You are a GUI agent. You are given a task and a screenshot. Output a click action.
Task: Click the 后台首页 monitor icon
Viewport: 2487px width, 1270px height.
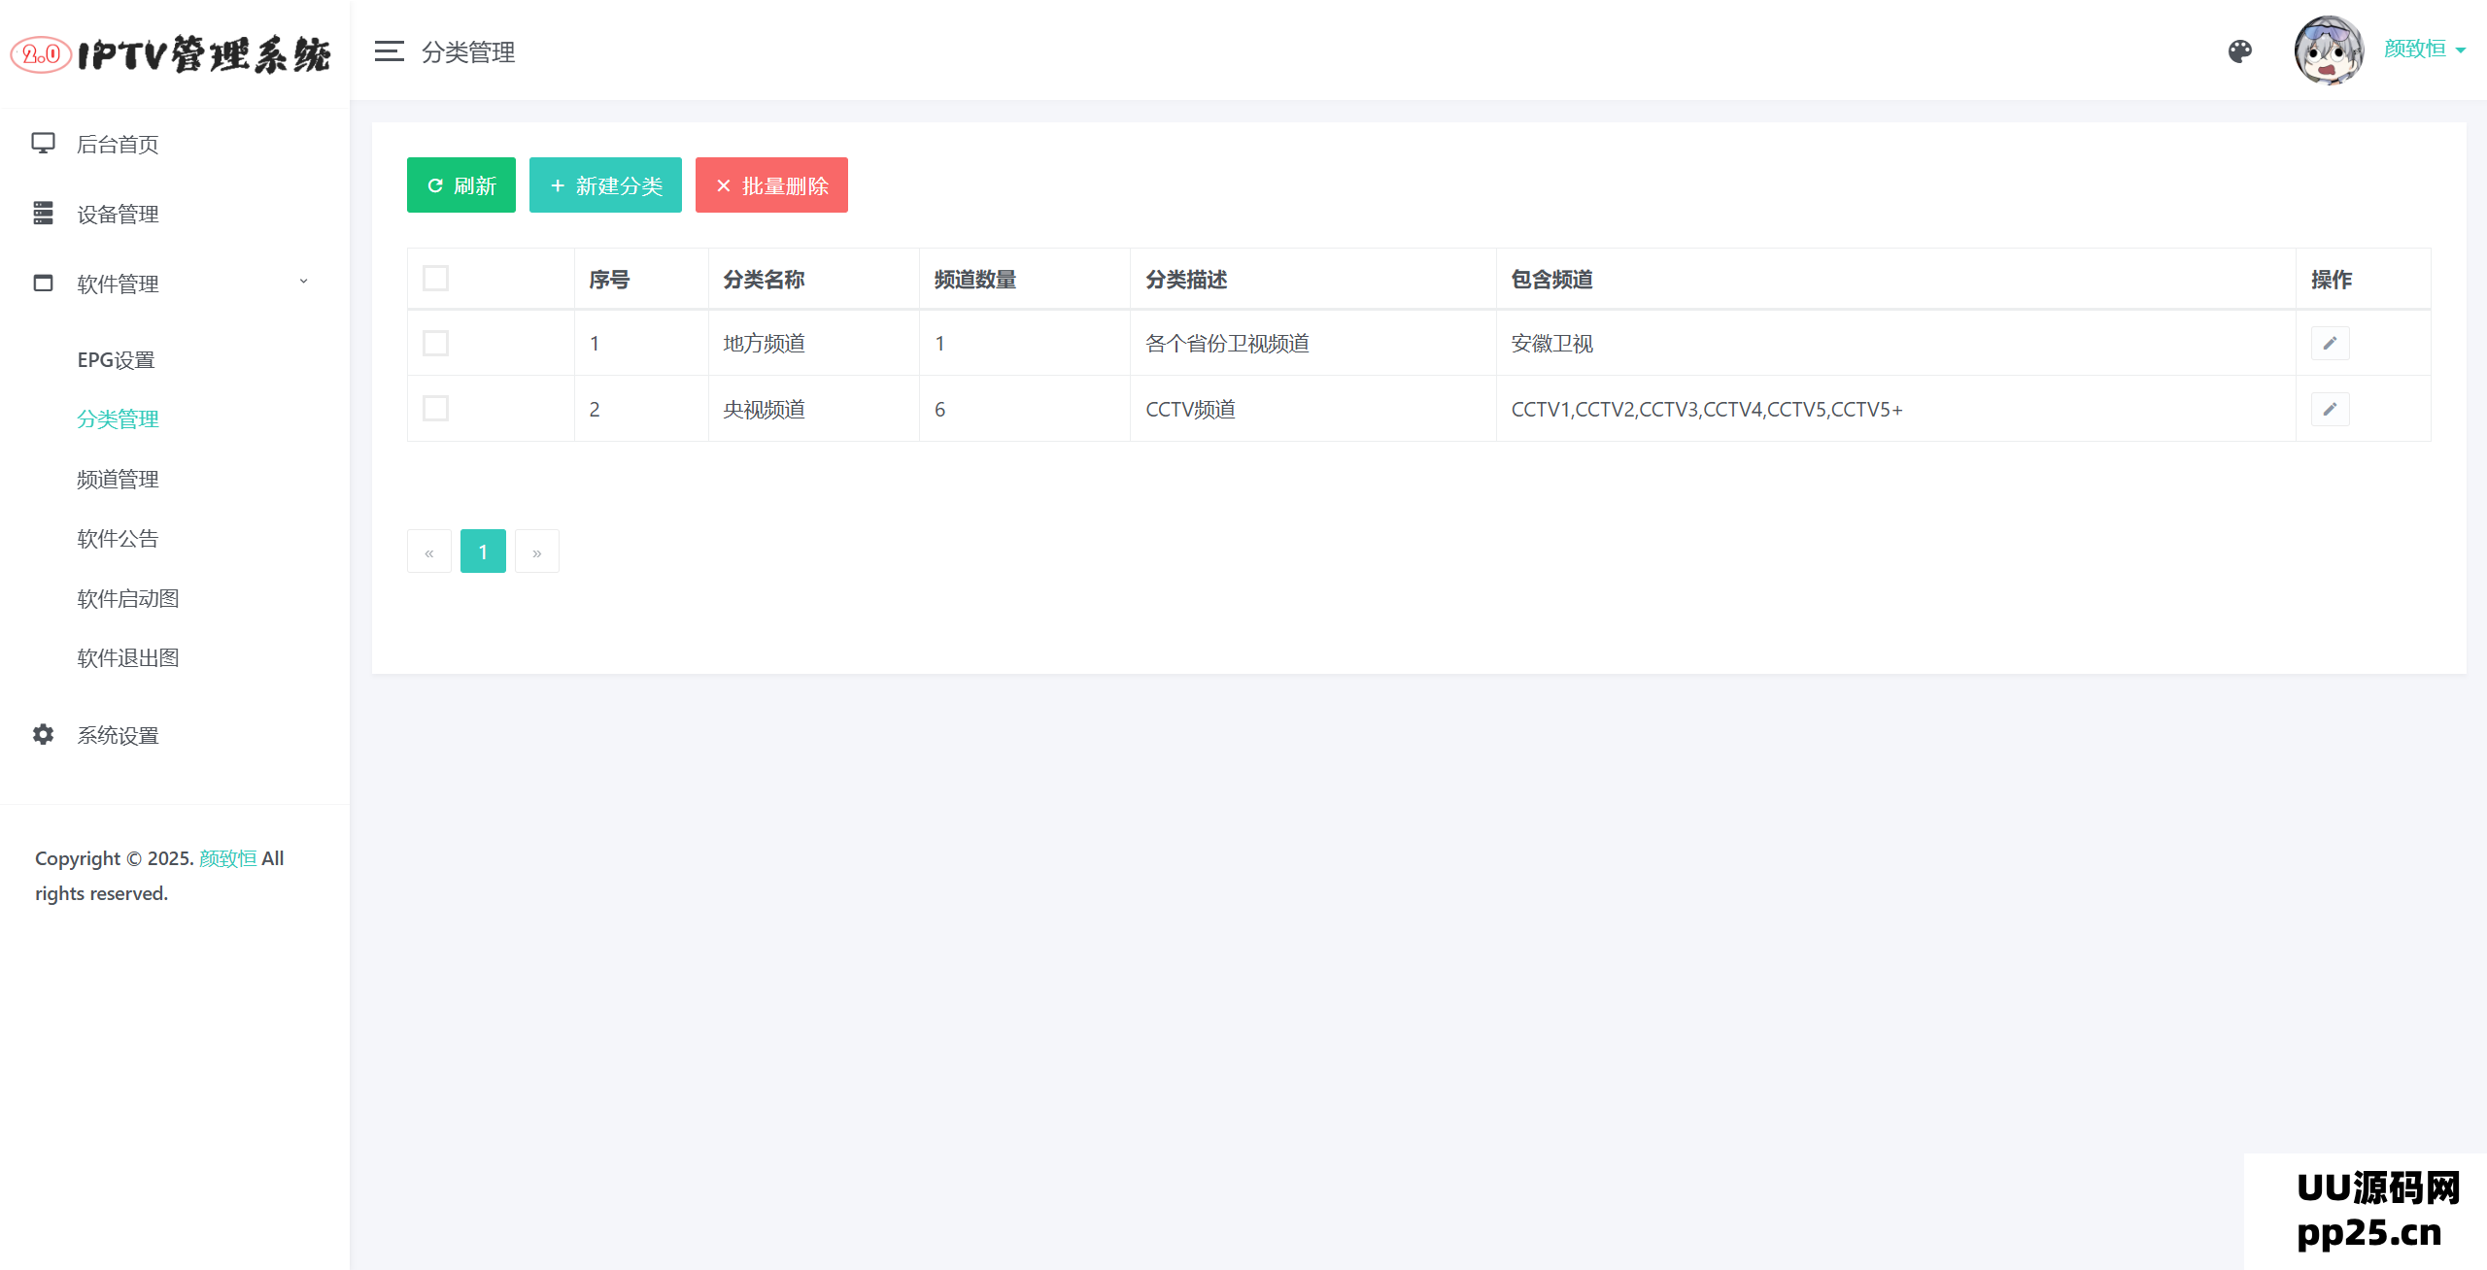pyautogui.click(x=43, y=144)
